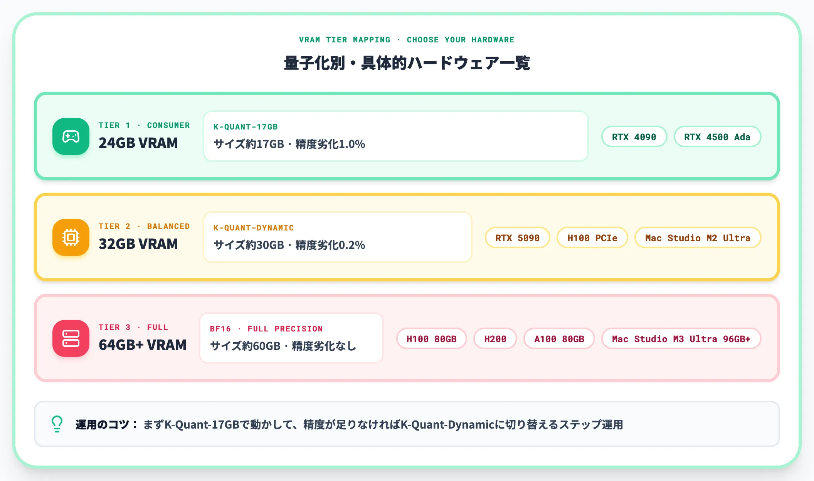Click the green gamepad icon for Tier 1
The height and width of the screenshot is (481, 814).
[71, 136]
